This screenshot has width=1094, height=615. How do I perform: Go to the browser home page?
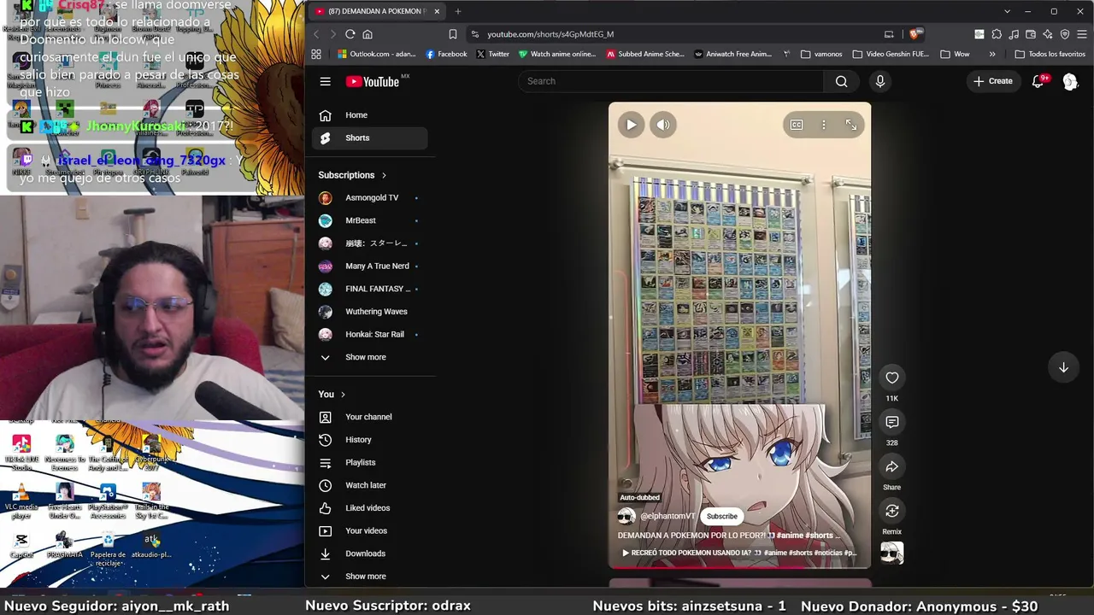[x=368, y=34]
